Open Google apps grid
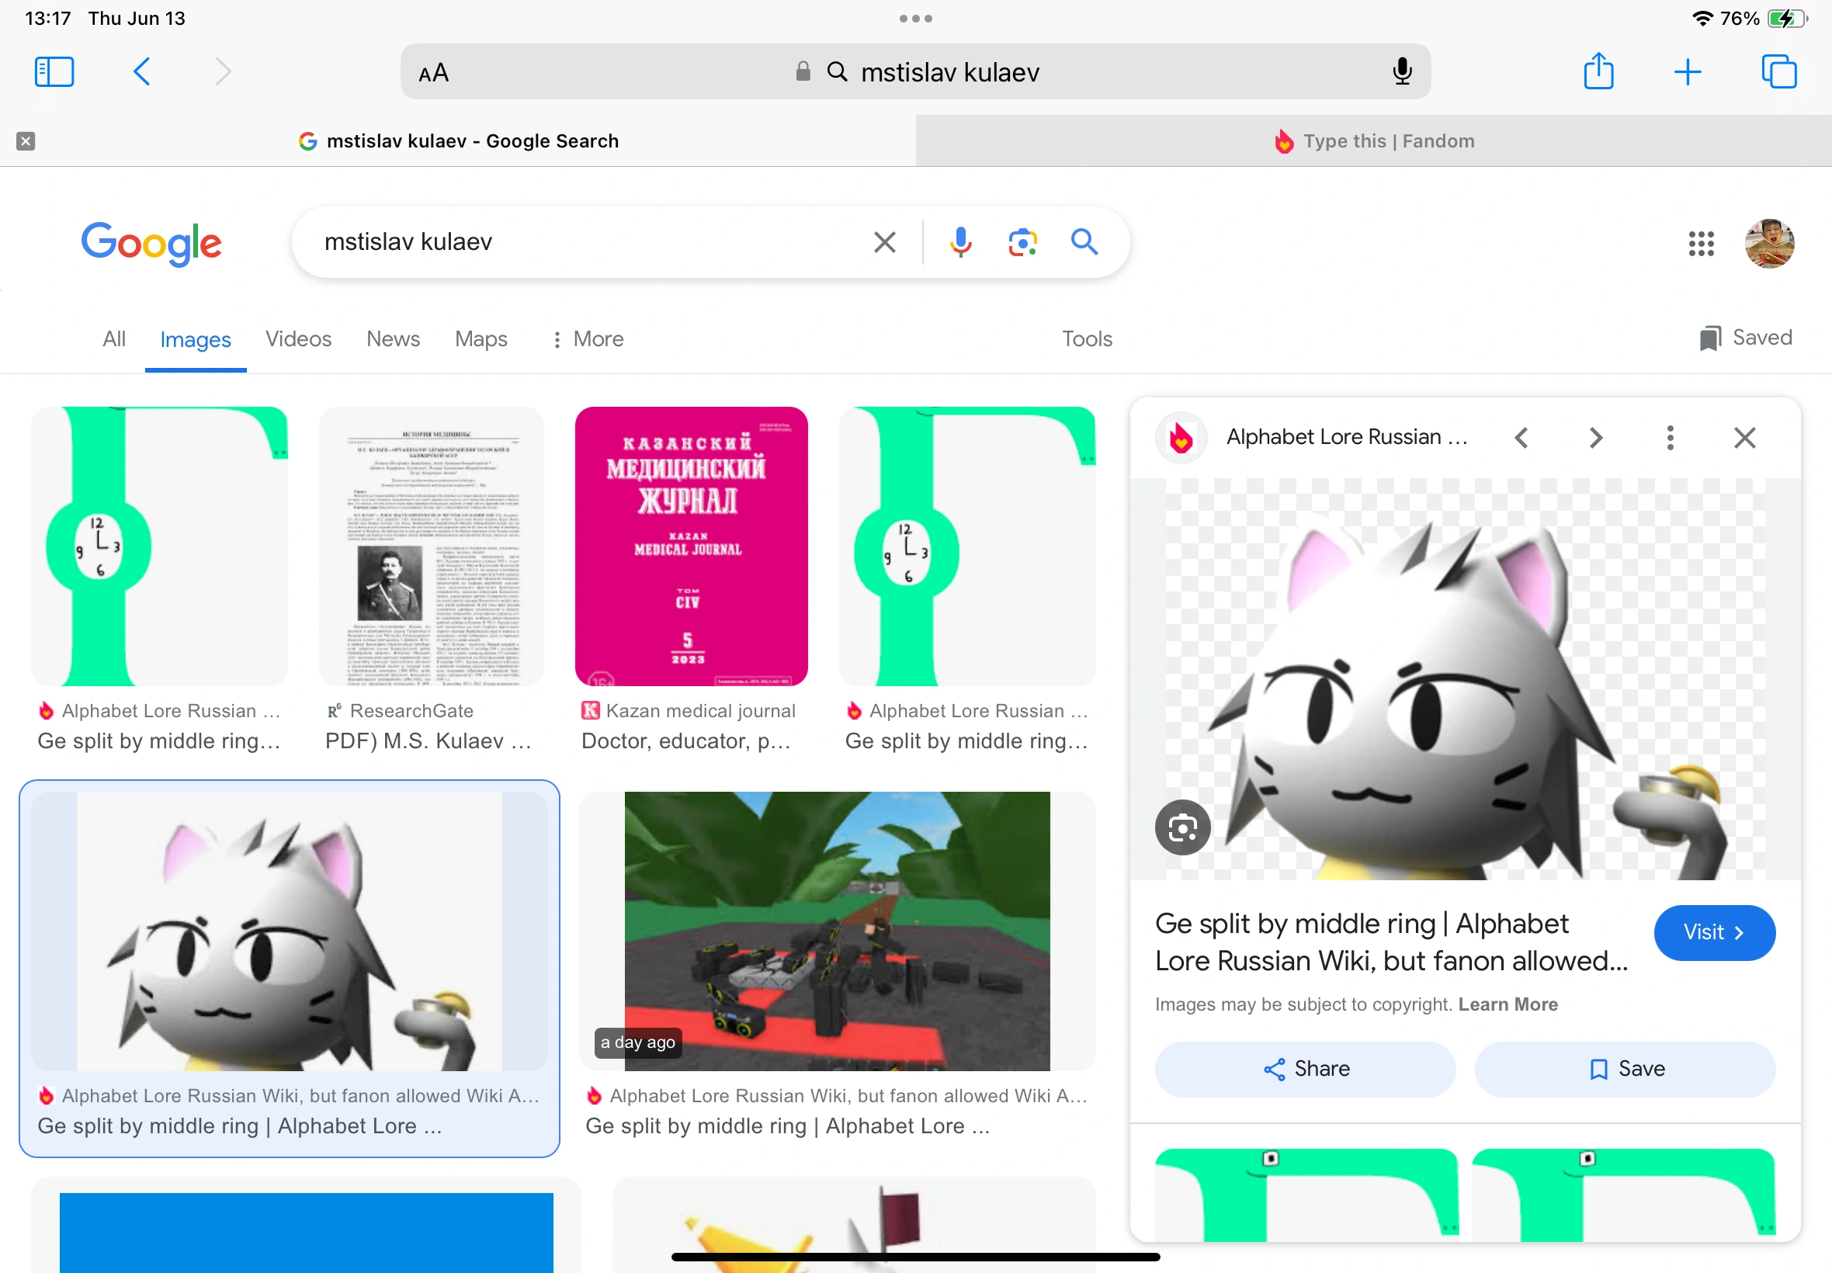The height and width of the screenshot is (1273, 1832). click(1700, 243)
